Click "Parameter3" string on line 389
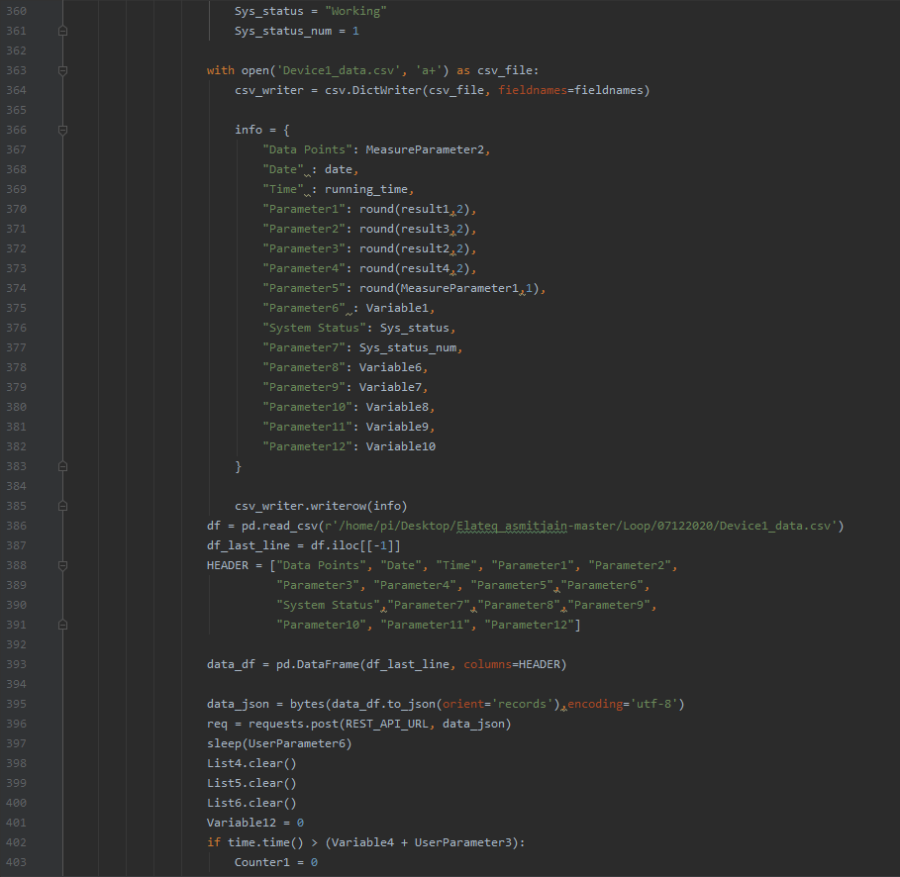The image size is (900, 877). point(321,585)
